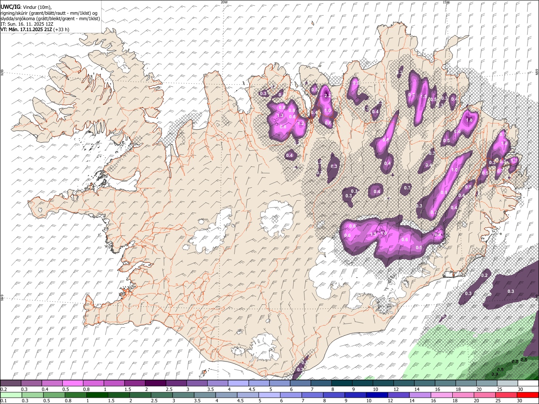
Task: Select the white 30 snow scale swatch
Action: [x=528, y=383]
